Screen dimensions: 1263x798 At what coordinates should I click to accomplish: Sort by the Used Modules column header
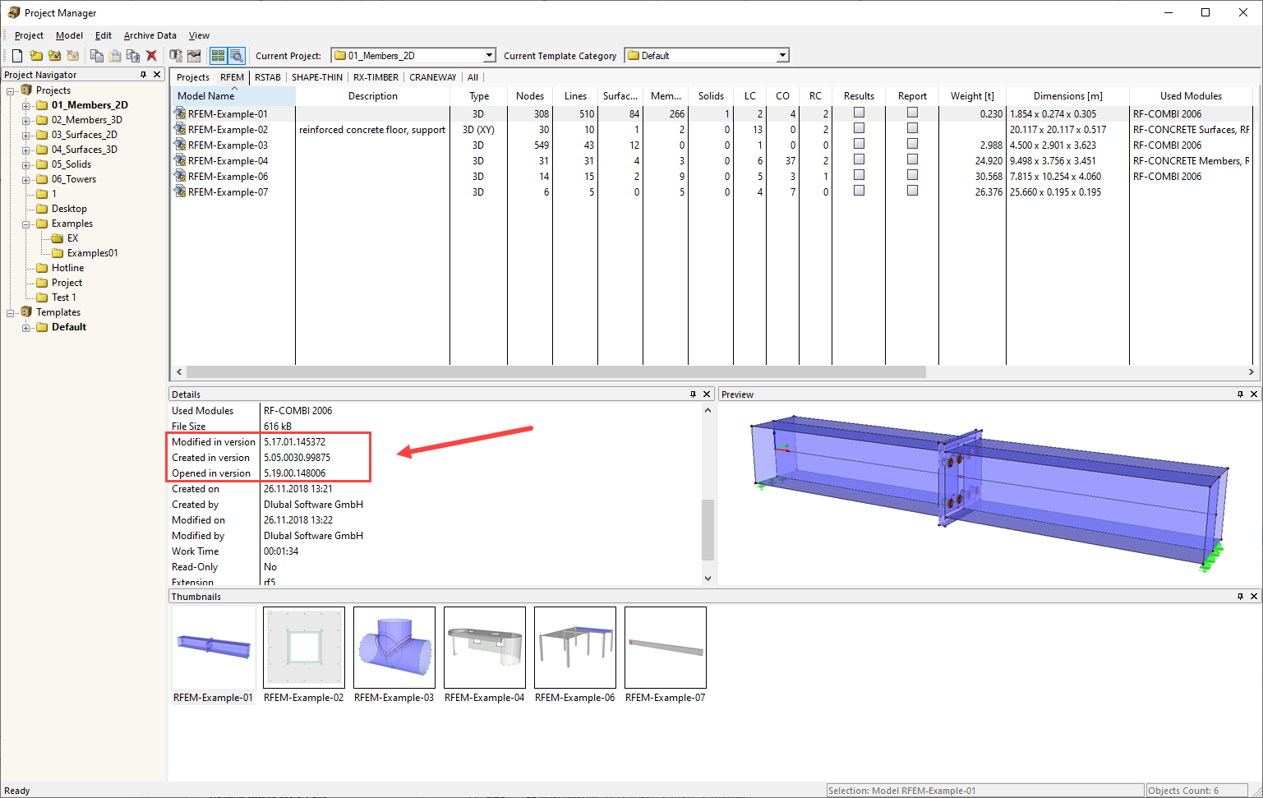tap(1191, 96)
